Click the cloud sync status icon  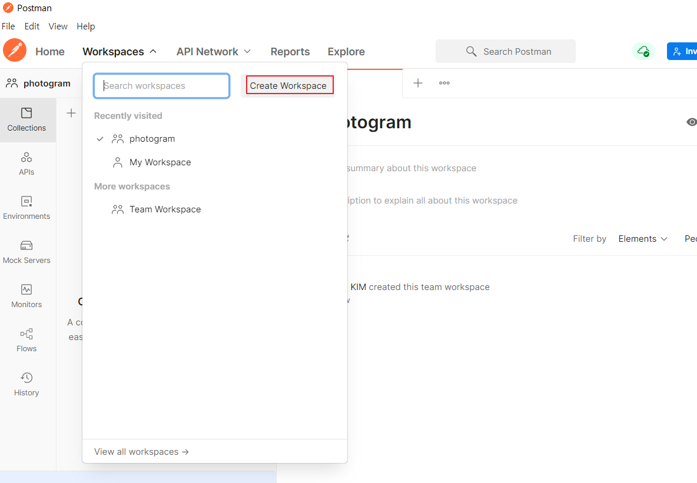[x=643, y=51]
